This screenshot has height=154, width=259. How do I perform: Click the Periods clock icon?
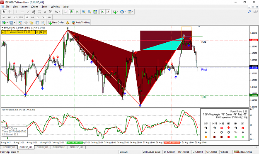click(122, 12)
